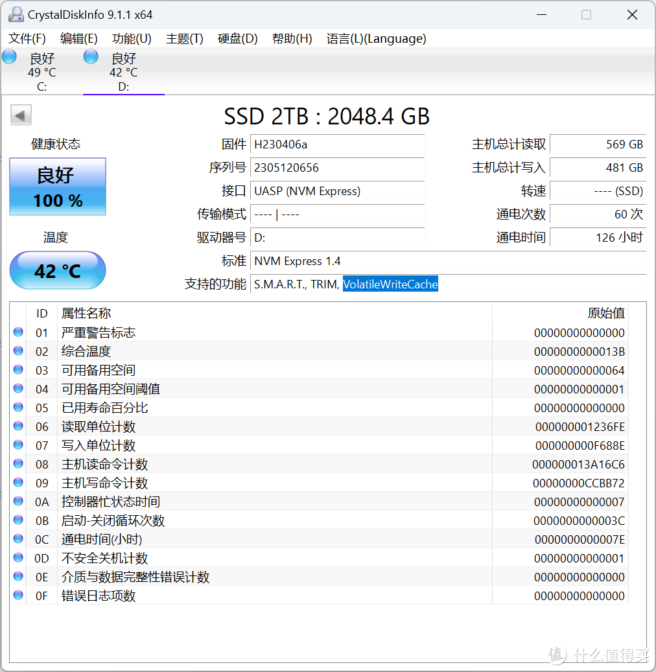Screen dimensions: 656x672
Task: Select row name 控制器忙状态时间
Action: tap(111, 502)
